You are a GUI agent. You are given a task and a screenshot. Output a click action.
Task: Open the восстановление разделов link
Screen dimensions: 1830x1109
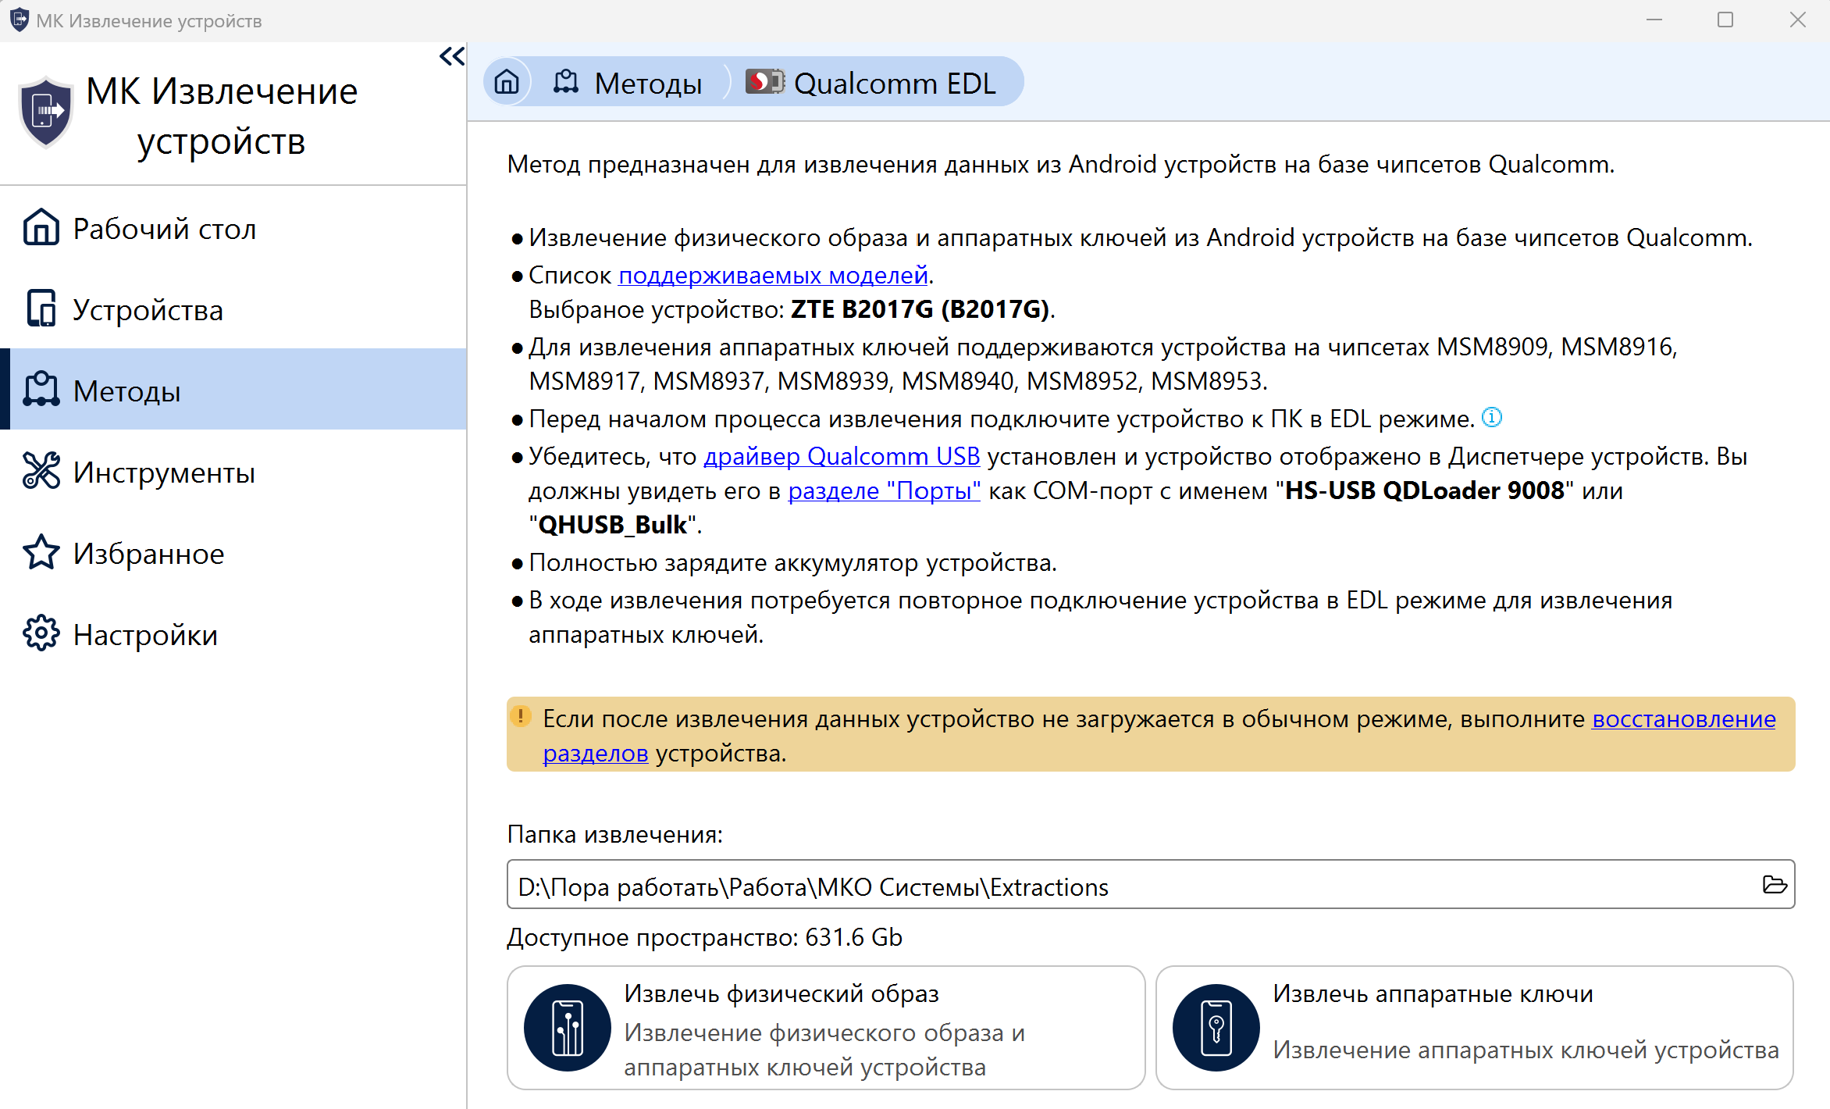point(1684,719)
